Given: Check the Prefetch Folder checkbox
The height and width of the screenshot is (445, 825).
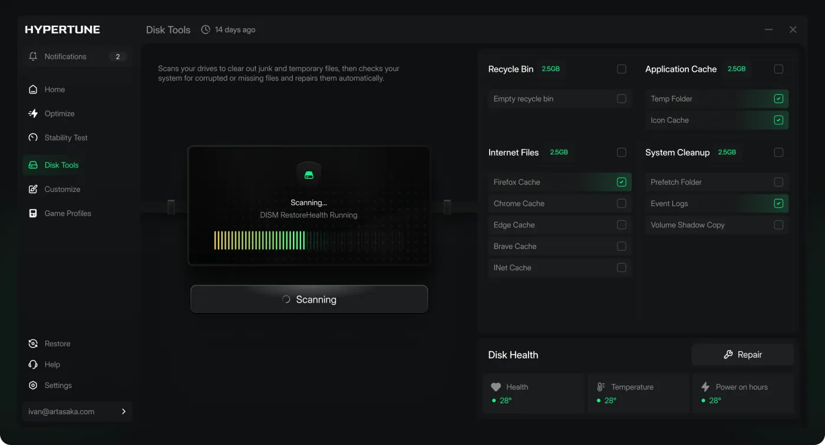Looking at the screenshot, I should pyautogui.click(x=778, y=182).
